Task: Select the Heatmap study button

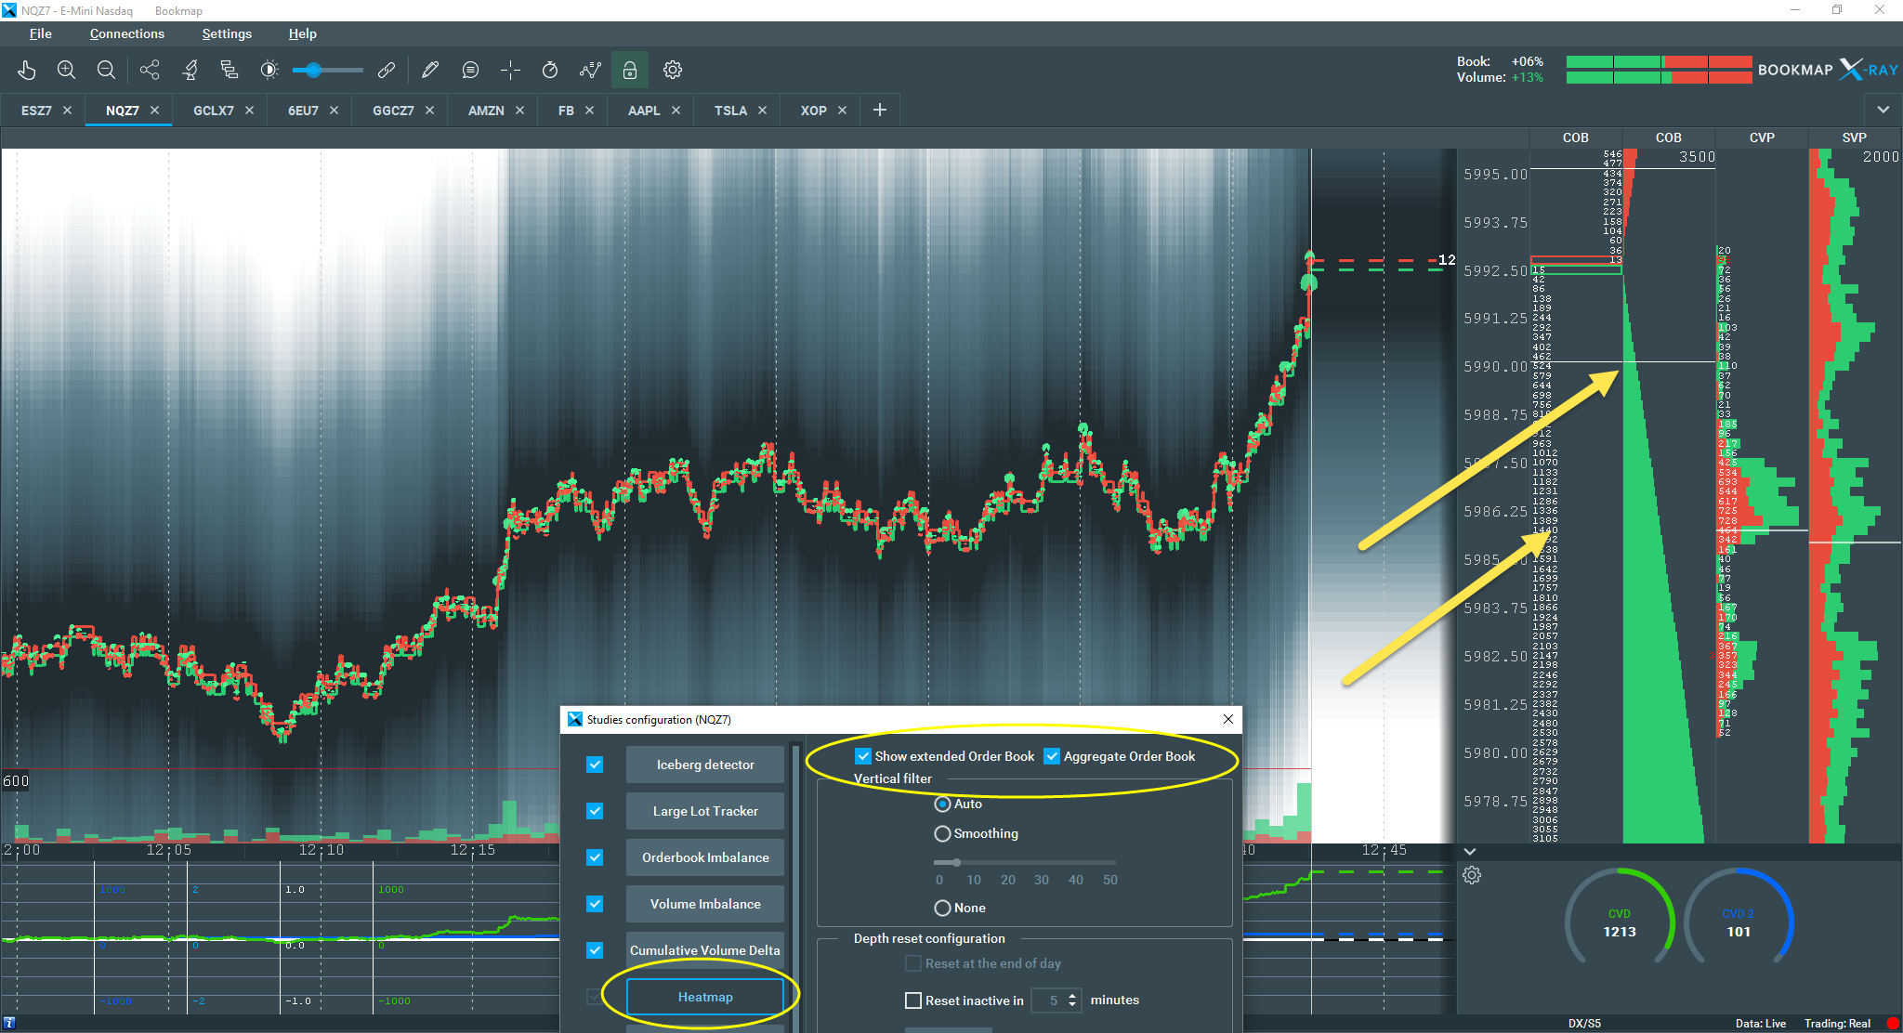Action: pyautogui.click(x=705, y=997)
